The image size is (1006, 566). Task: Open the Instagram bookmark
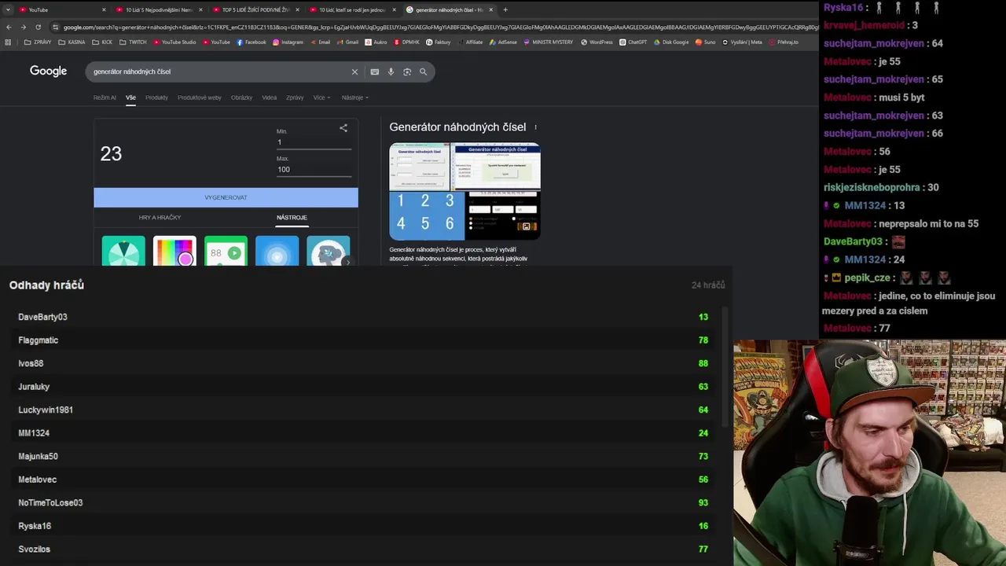tap(288, 42)
